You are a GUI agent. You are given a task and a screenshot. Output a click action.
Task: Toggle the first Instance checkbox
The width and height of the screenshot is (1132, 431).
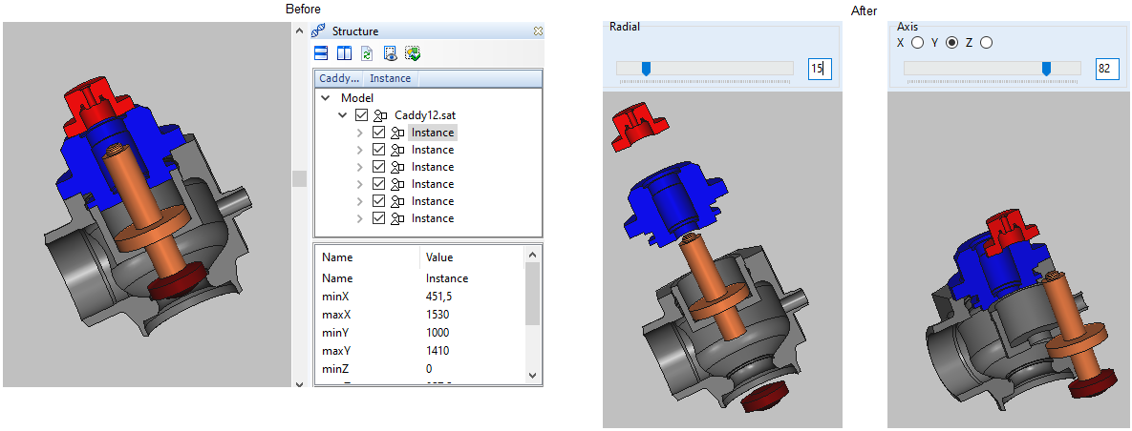click(x=378, y=133)
